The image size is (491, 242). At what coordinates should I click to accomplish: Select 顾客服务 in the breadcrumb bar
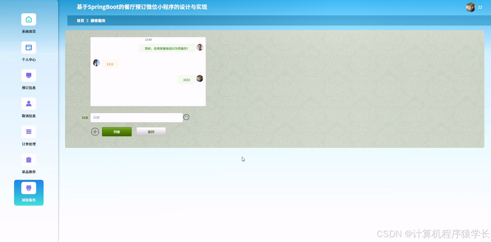tap(98, 20)
